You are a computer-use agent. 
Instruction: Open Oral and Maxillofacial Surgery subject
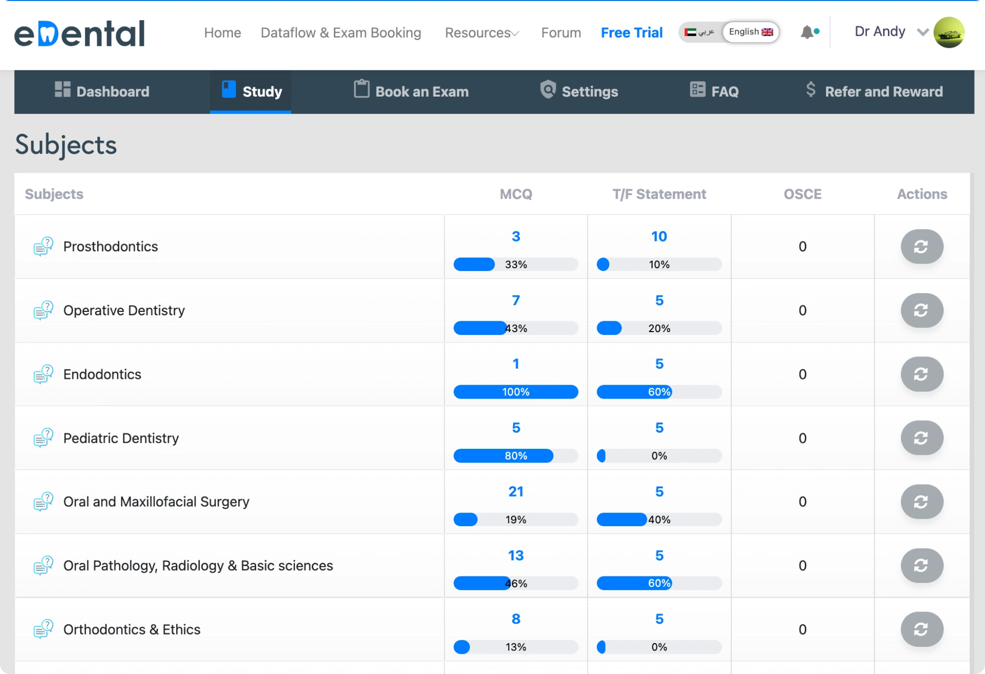tap(156, 502)
